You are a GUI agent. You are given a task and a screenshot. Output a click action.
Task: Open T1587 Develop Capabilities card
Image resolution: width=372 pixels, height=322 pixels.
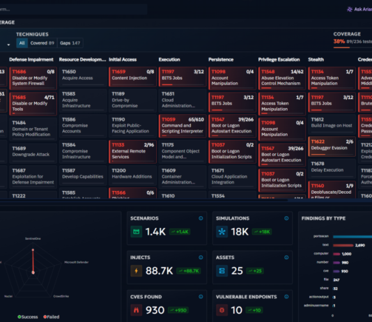[x=83, y=175]
